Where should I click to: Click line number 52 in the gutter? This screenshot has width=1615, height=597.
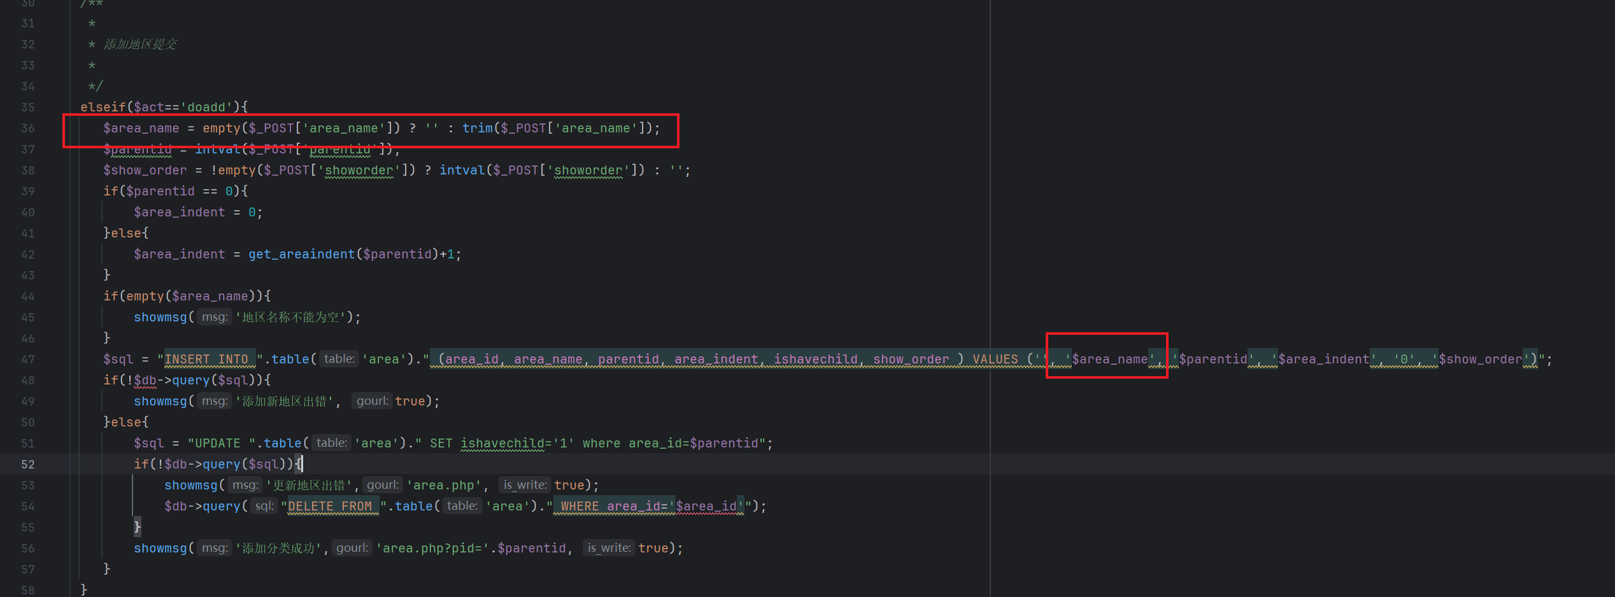27,464
